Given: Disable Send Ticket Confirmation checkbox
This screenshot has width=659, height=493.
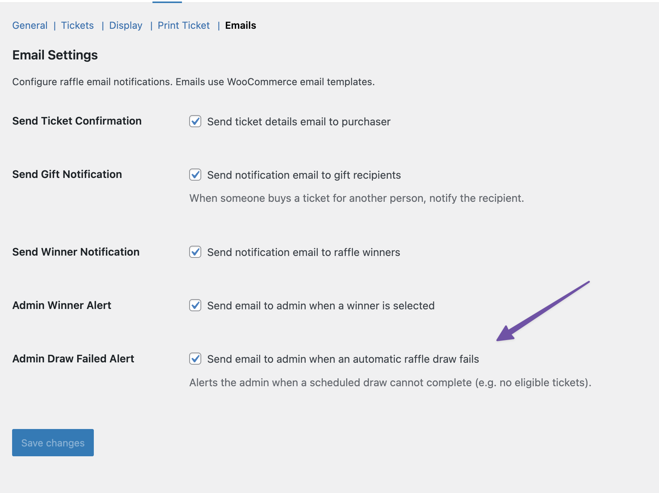Looking at the screenshot, I should tap(195, 122).
